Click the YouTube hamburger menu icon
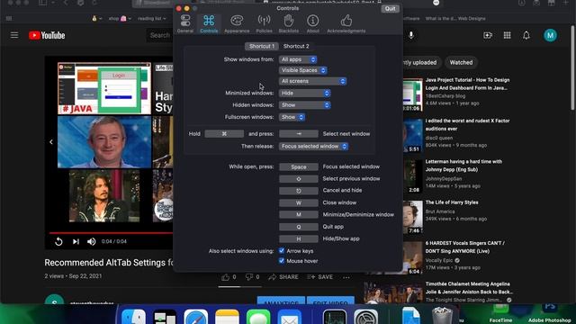The width and height of the screenshot is (576, 324). pos(14,35)
